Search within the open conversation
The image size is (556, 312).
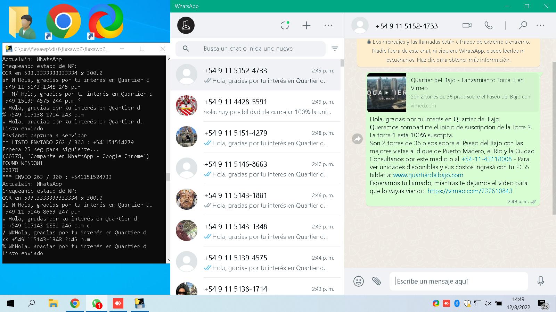click(x=523, y=25)
